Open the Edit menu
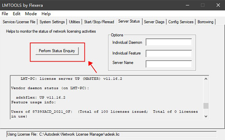The image size is (225, 140). (x=16, y=14)
